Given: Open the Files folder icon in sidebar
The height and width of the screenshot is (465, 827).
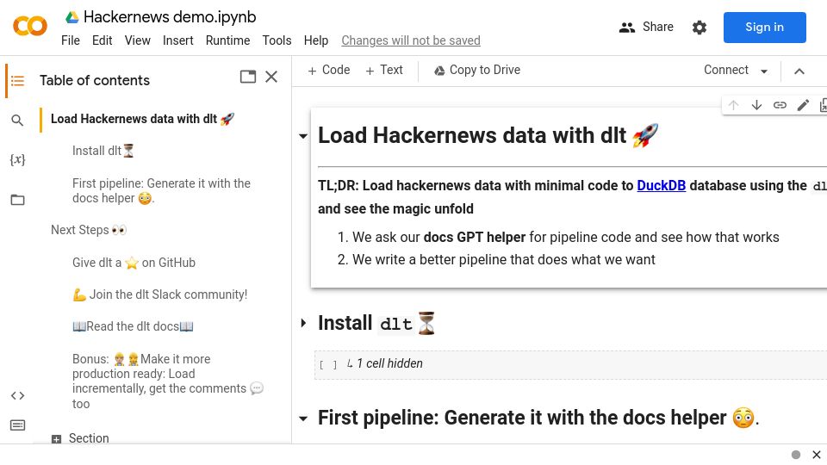Looking at the screenshot, I should point(17,200).
